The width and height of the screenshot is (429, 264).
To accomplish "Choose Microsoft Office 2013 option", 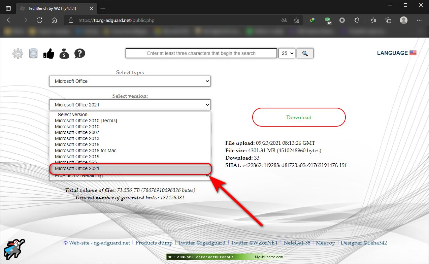I will click(77, 138).
